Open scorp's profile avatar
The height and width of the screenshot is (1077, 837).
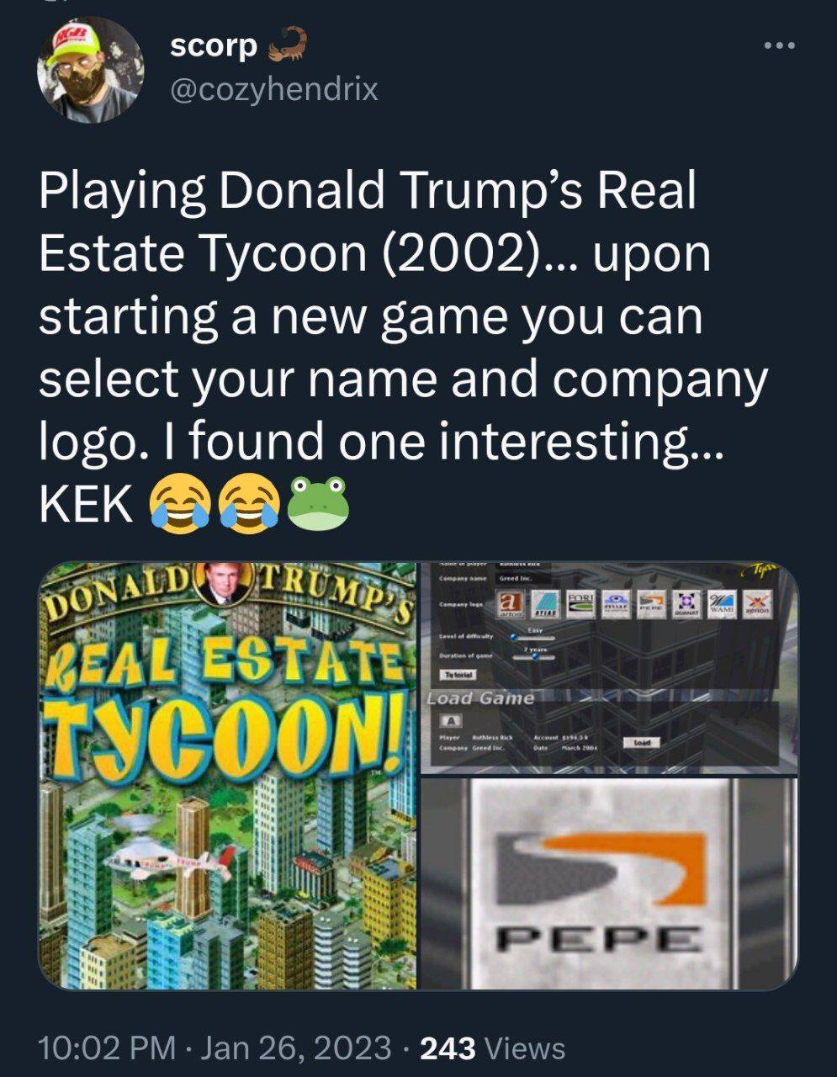click(91, 69)
